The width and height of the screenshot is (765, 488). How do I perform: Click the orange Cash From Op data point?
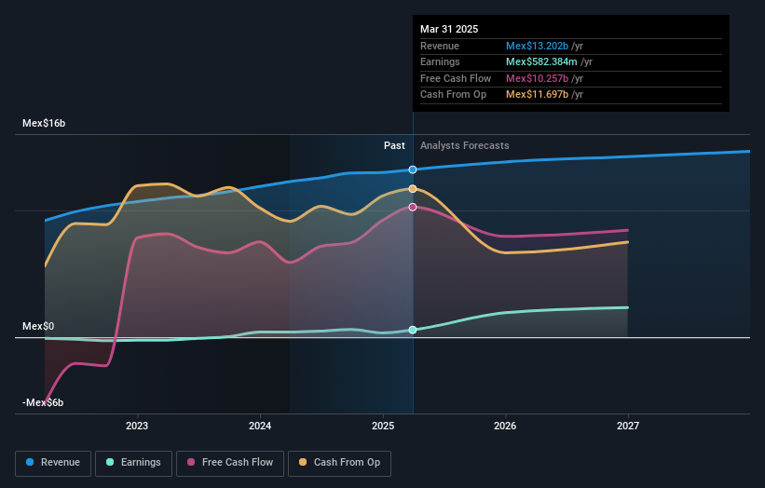pyautogui.click(x=413, y=189)
